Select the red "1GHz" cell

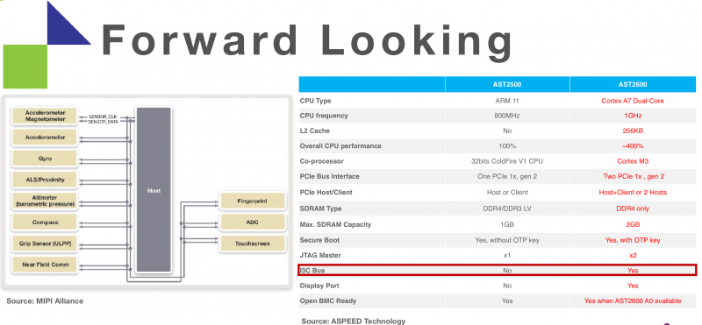pos(633,116)
